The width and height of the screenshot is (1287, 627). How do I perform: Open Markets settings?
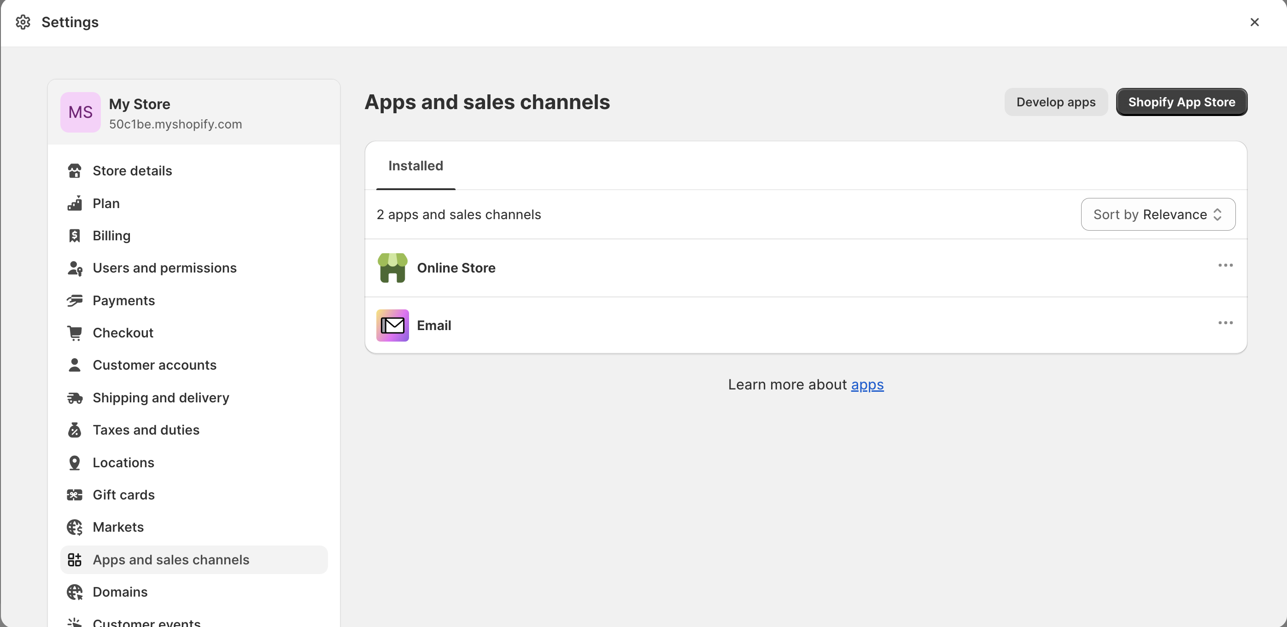[194, 527]
